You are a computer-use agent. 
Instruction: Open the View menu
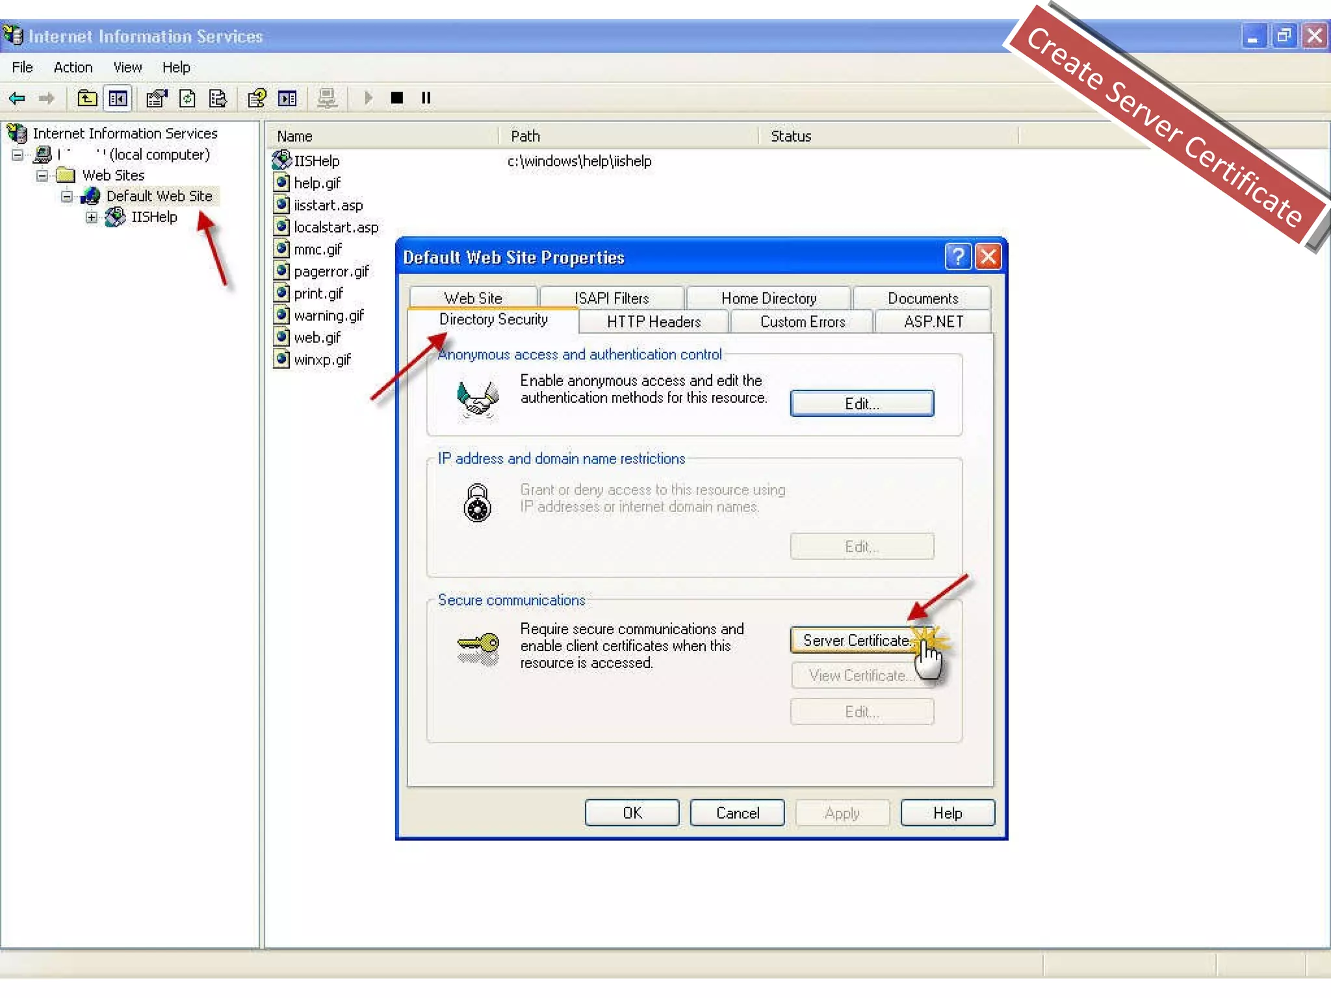[x=127, y=68]
